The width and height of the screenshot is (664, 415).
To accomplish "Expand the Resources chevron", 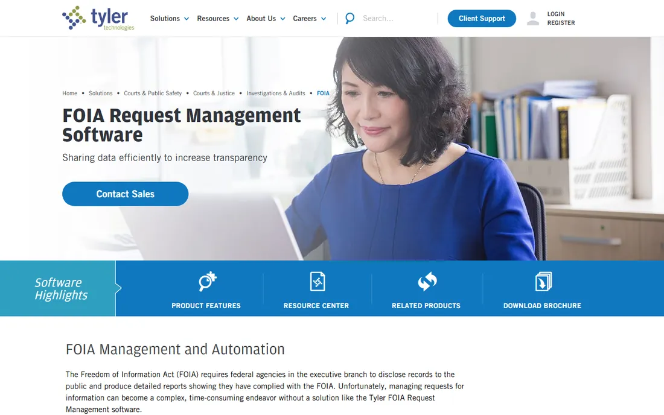I will pos(236,19).
